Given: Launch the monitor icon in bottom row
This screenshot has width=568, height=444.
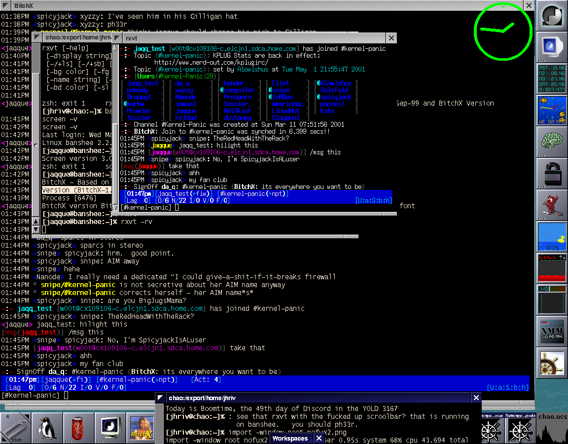Looking at the screenshot, I should pos(110,428).
